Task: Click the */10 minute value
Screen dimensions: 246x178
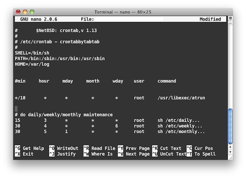Action: click(x=20, y=98)
